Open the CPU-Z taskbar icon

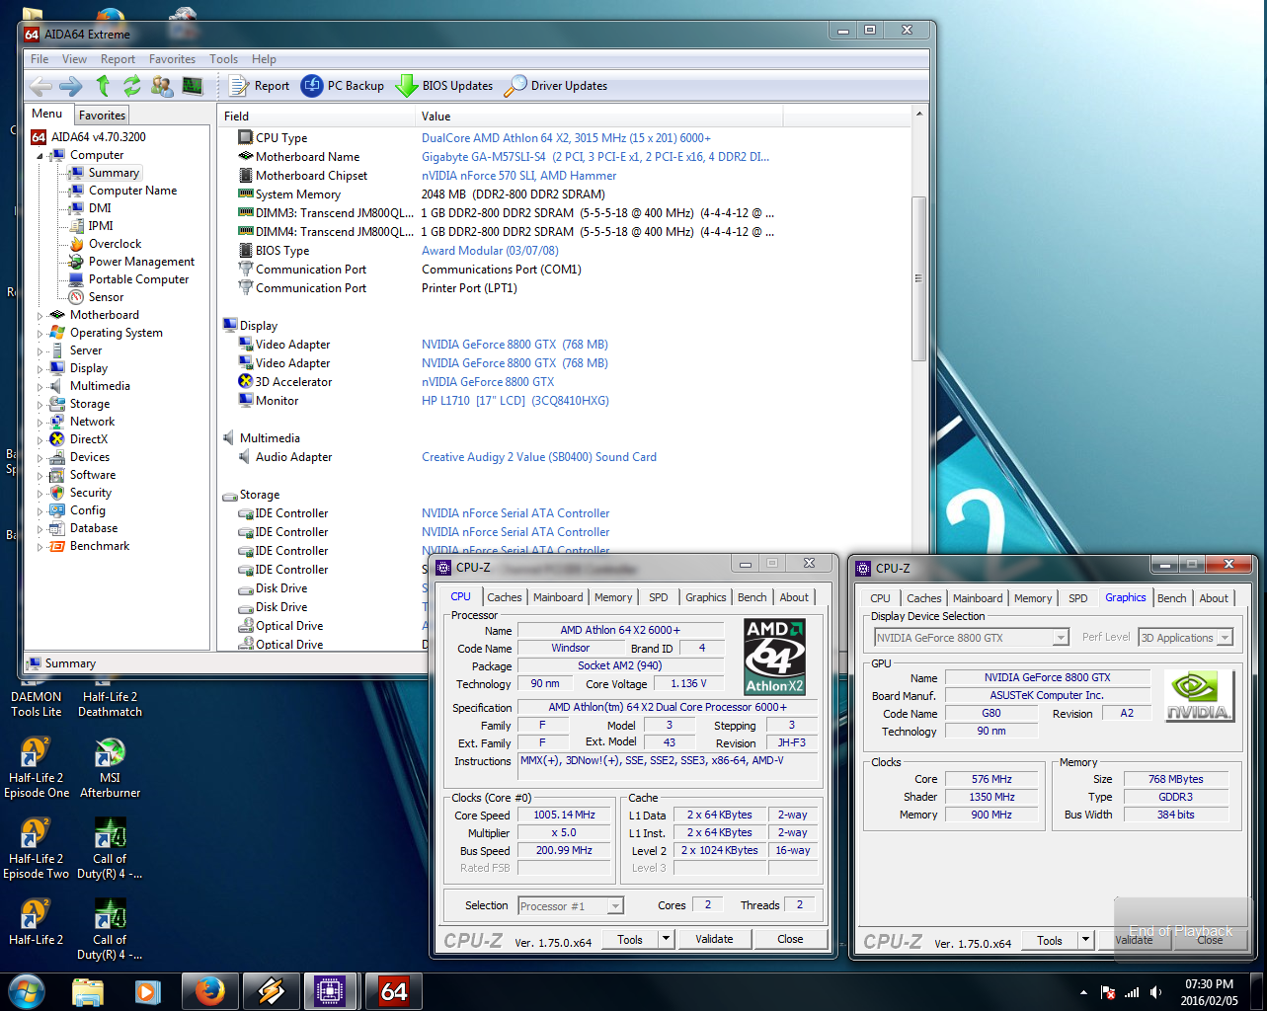tap(331, 991)
